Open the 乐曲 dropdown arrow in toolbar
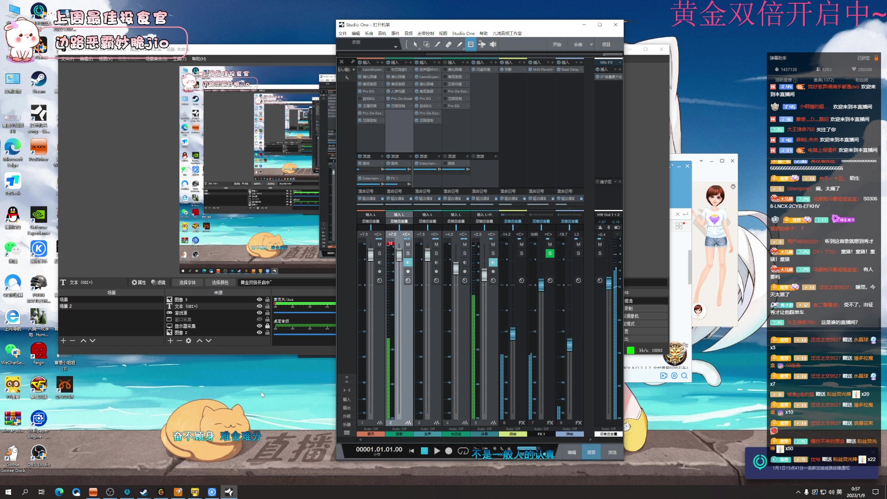 [x=591, y=45]
